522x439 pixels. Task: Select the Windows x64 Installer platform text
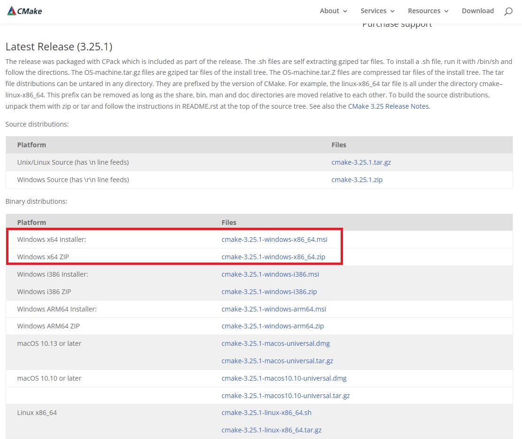pyautogui.click(x=52, y=239)
